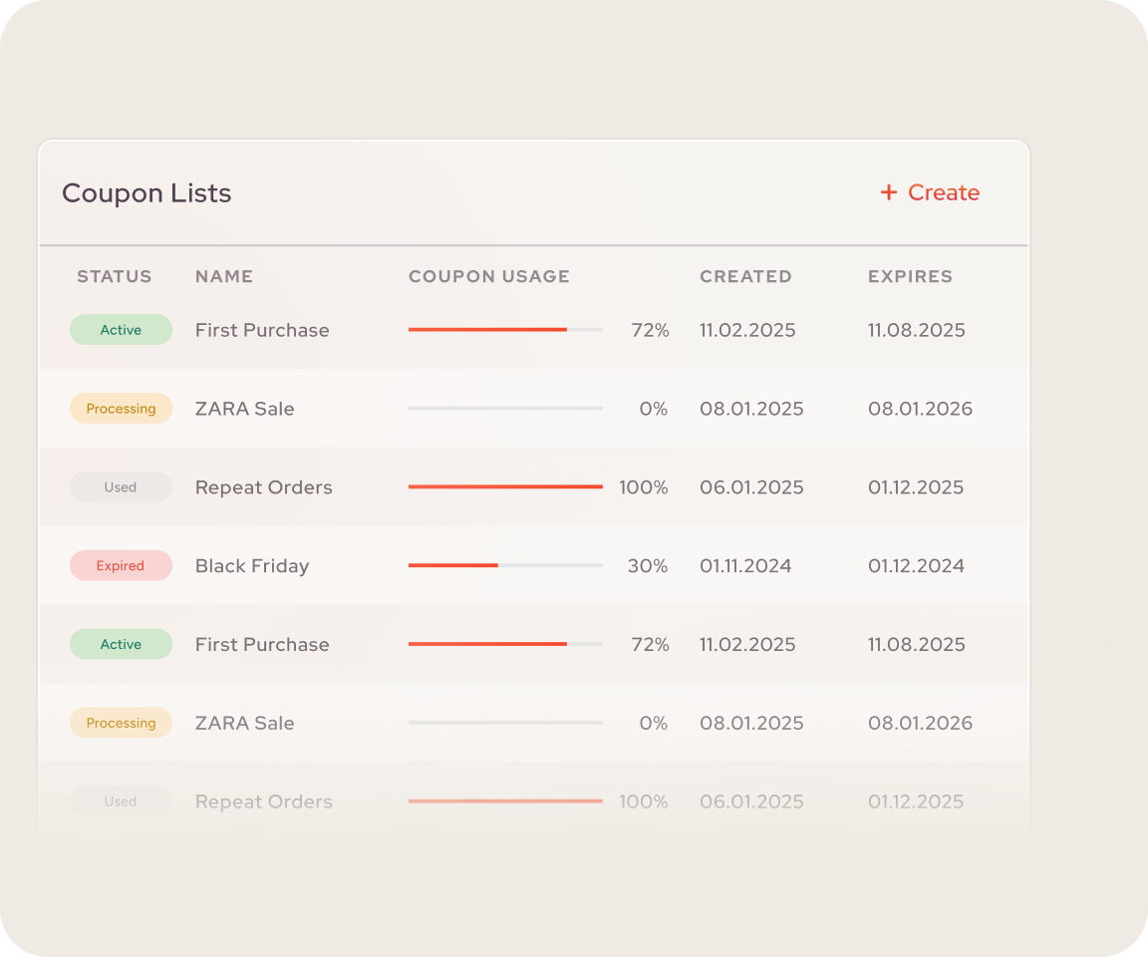Sort by the EXPIRES column header
1148x957 pixels.
pyautogui.click(x=910, y=276)
